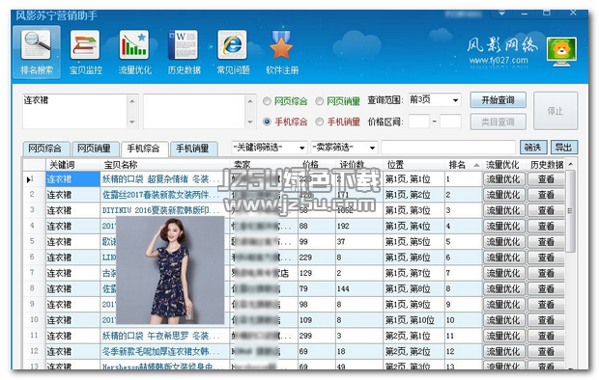Open the title bar dropdown menu arrow
This screenshot has width=599, height=380.
pyautogui.click(x=501, y=14)
